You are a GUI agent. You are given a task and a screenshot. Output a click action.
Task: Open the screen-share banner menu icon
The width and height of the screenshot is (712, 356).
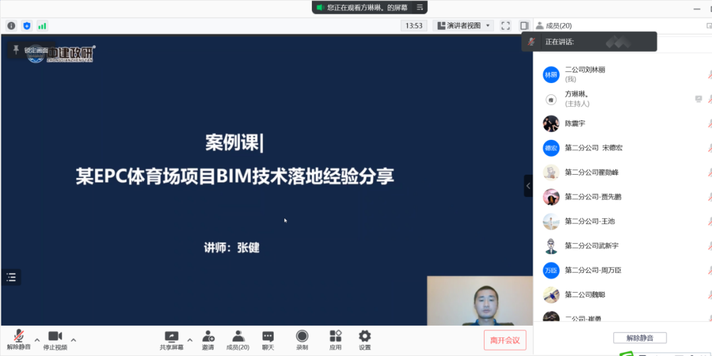[419, 8]
